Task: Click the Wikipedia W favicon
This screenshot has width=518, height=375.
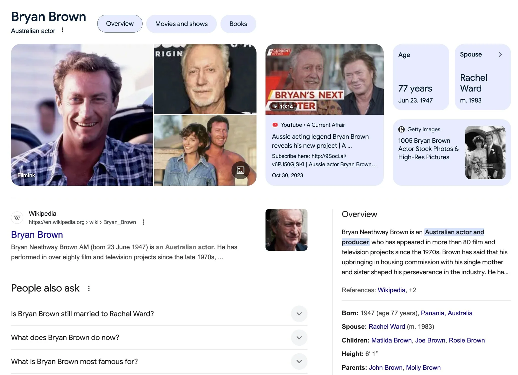Action: [17, 218]
